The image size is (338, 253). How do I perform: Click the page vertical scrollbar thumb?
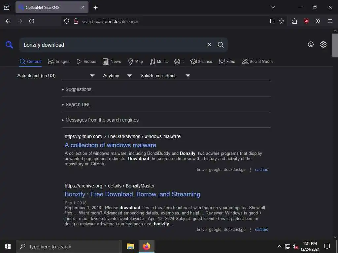335,45
